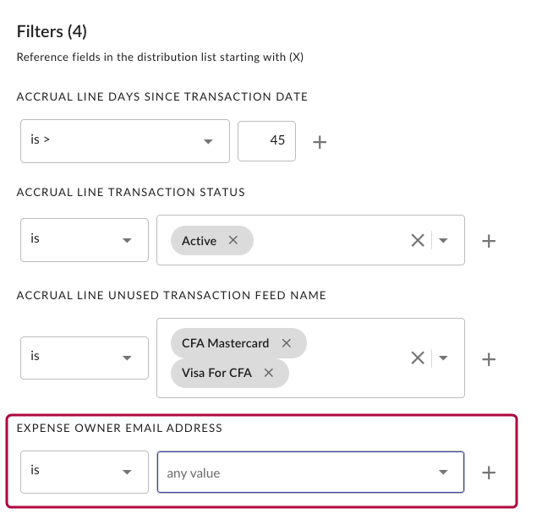Open the 'any value' email dropdown
Screen dimensions: 542x519
[x=309, y=473]
